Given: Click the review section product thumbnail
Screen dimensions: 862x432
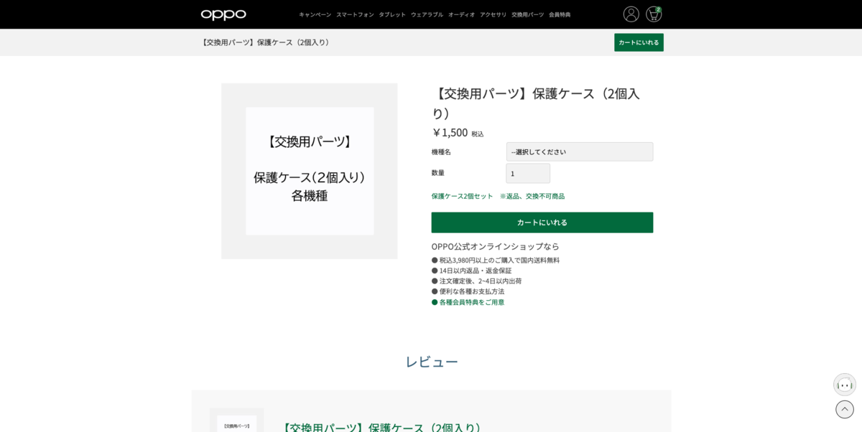Looking at the screenshot, I should click(237, 422).
